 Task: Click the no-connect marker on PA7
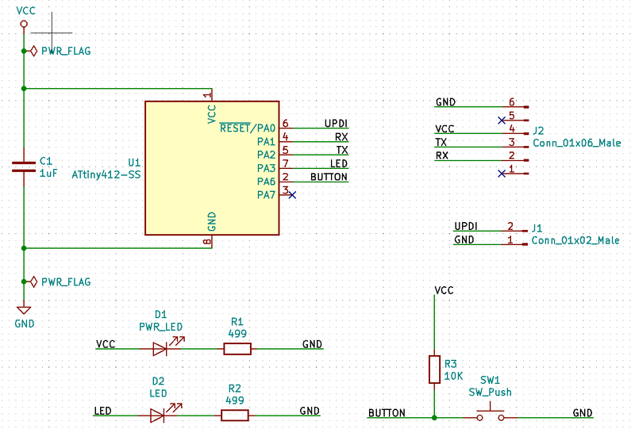[292, 194]
